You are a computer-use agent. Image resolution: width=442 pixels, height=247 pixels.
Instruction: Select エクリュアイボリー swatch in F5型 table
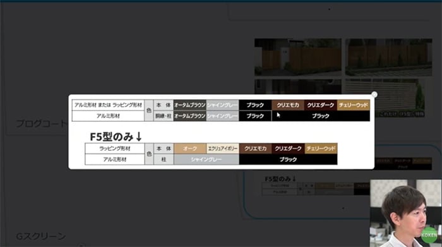coord(222,148)
